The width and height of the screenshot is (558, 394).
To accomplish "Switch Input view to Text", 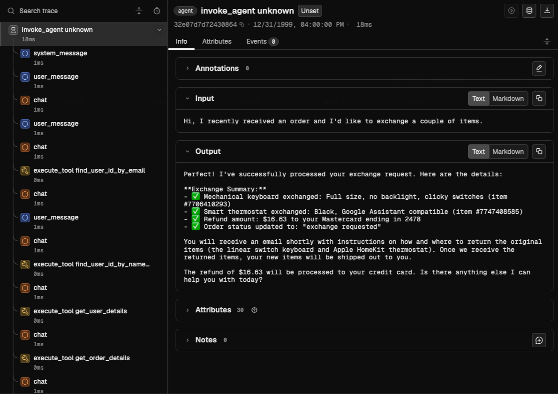I will coord(478,98).
